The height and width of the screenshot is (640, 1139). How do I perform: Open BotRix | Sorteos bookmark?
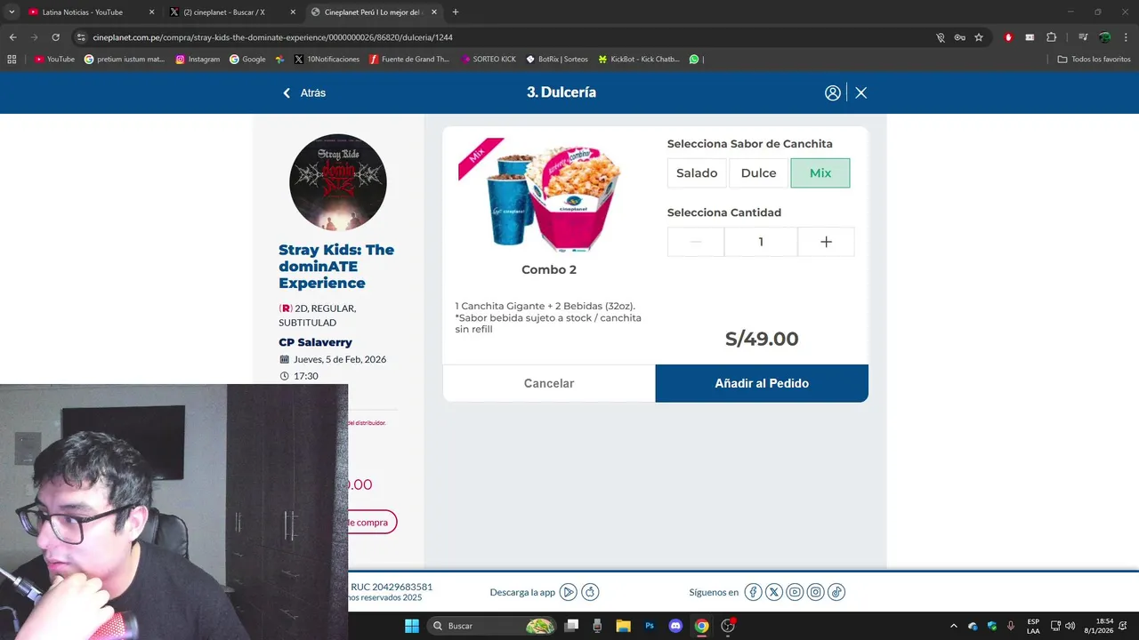point(557,60)
